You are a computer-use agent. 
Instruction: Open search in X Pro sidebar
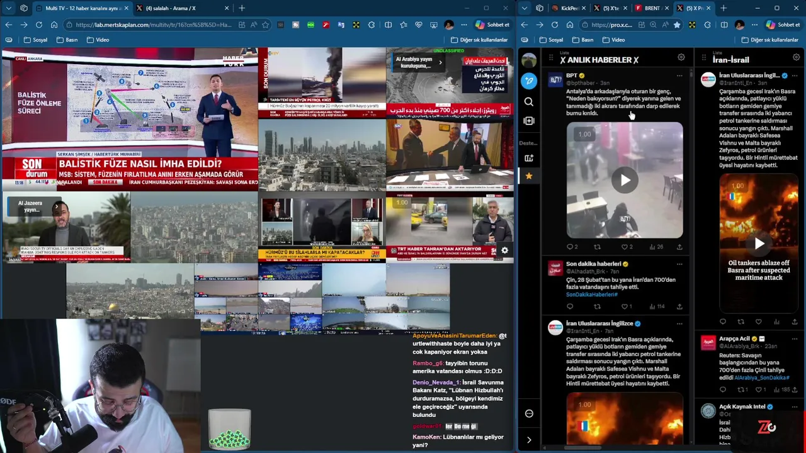[529, 101]
